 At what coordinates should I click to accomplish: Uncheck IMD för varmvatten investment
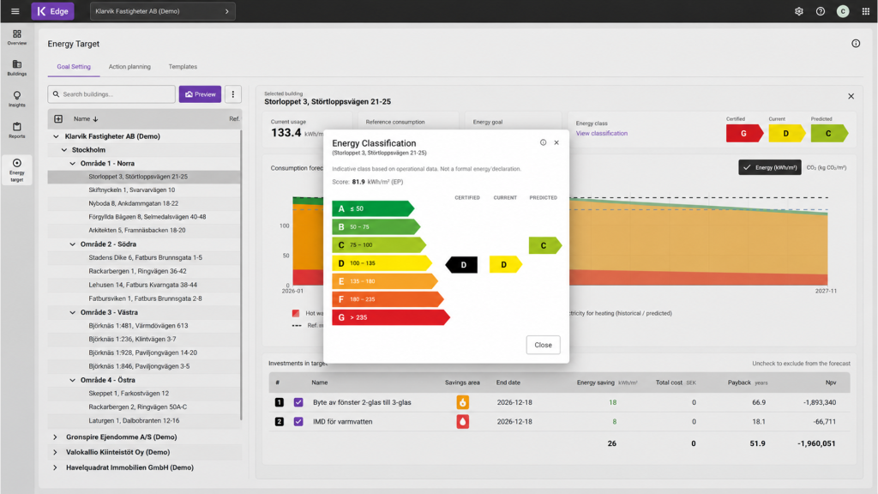298,422
